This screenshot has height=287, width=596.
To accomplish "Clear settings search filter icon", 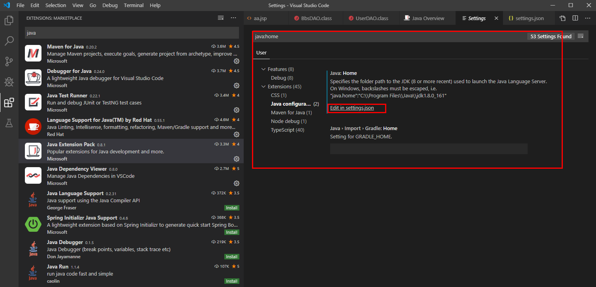I will (x=581, y=36).
